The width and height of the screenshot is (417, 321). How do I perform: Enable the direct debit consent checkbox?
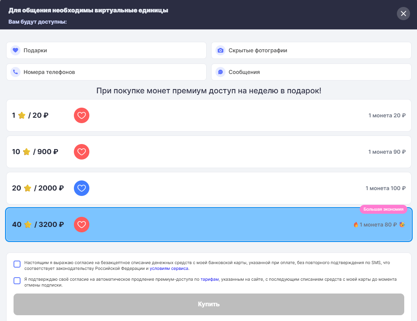tap(17, 263)
